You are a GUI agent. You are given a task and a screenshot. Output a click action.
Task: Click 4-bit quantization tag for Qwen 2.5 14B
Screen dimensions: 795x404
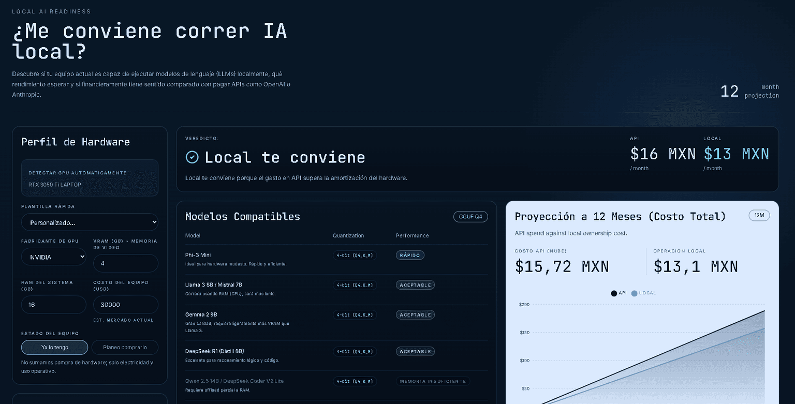[355, 381]
